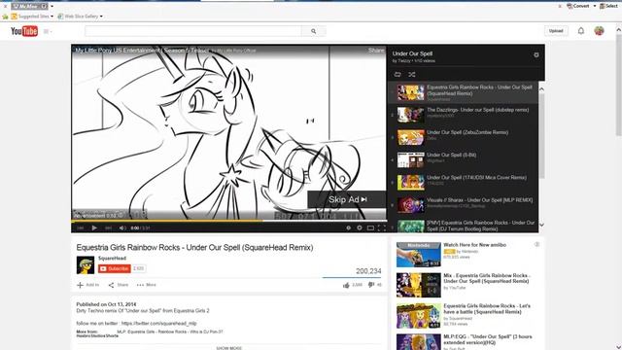Screen dimensions: 622x350
Task: Save the Under Our Spell playlist icon
Action: 536,55
